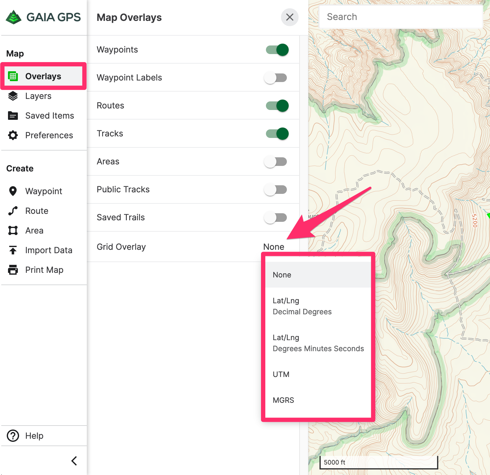Select the UTM grid option
Screen dimensions: 490x475
pyautogui.click(x=318, y=374)
